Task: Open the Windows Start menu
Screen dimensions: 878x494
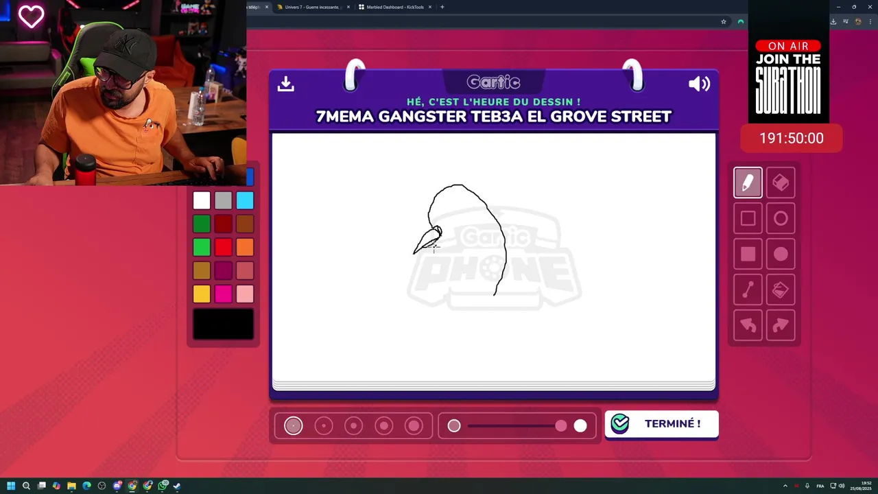Action: (11, 486)
